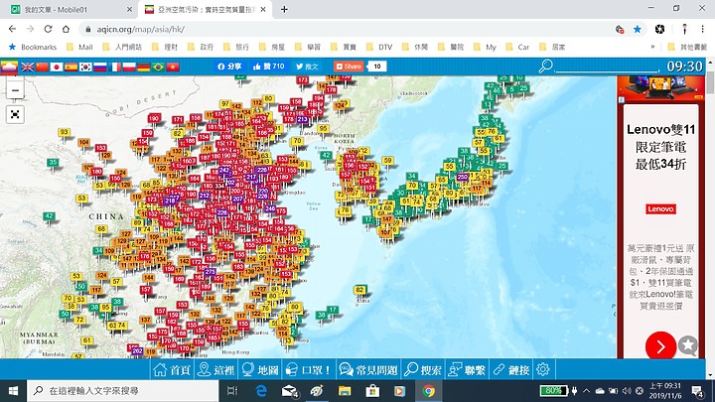
Task: Open Microsoft Edge from taskbar
Action: click(261, 391)
